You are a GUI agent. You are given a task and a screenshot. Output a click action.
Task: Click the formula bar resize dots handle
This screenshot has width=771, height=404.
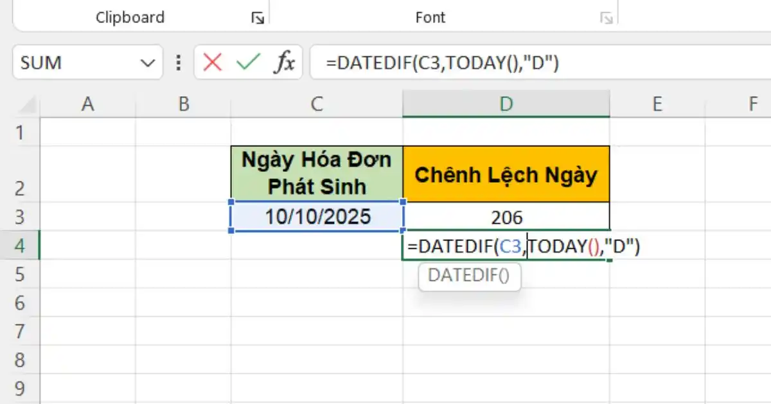point(178,63)
